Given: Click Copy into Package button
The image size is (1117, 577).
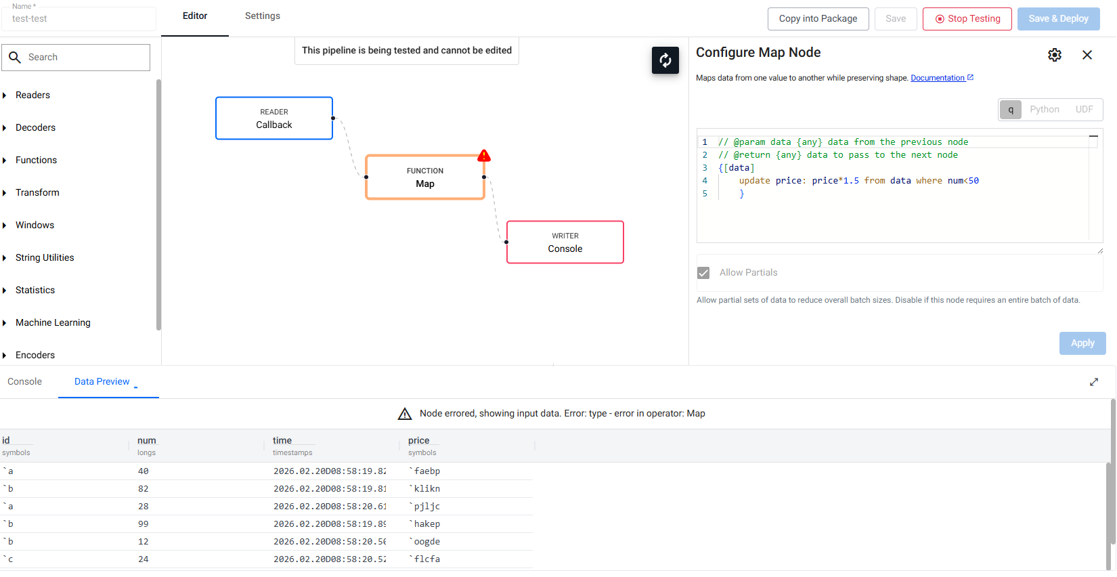Looking at the screenshot, I should [x=818, y=19].
